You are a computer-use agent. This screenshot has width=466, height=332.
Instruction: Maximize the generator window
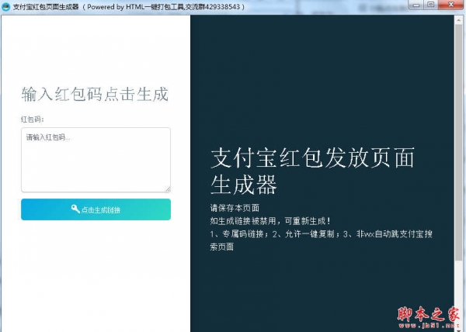pos(430,5)
